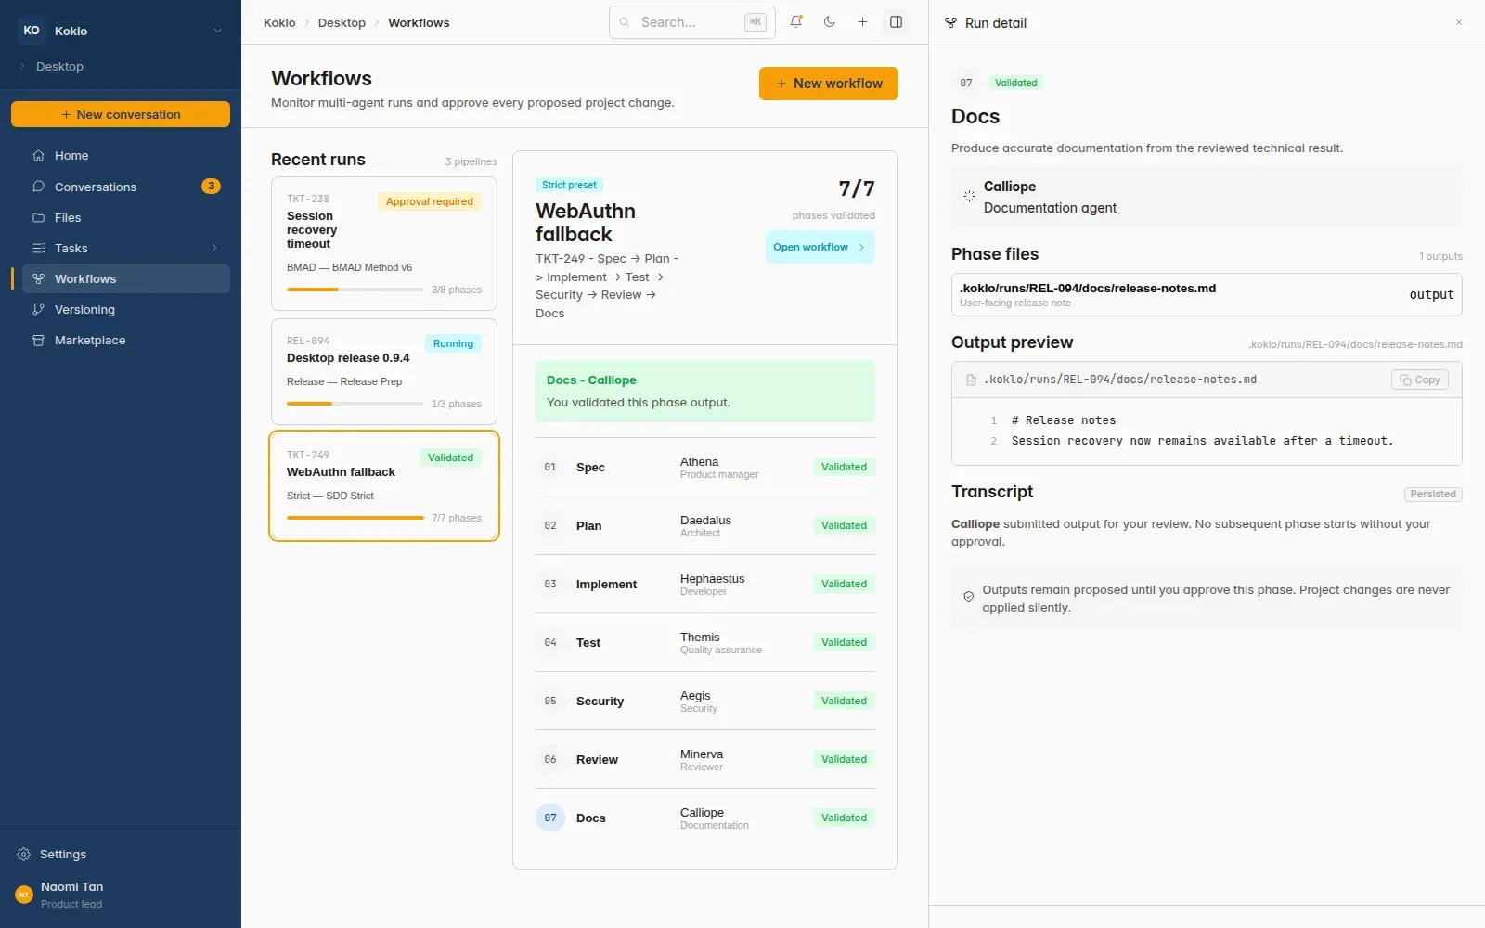Expand the Tasks submenu chevron

(214, 248)
